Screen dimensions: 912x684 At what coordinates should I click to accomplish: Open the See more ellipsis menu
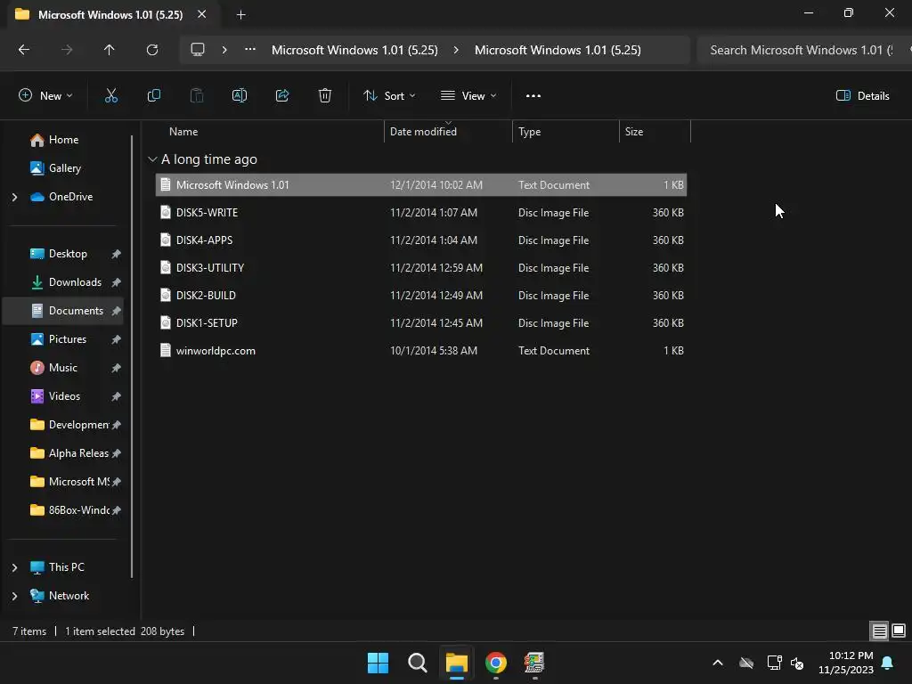pos(533,96)
